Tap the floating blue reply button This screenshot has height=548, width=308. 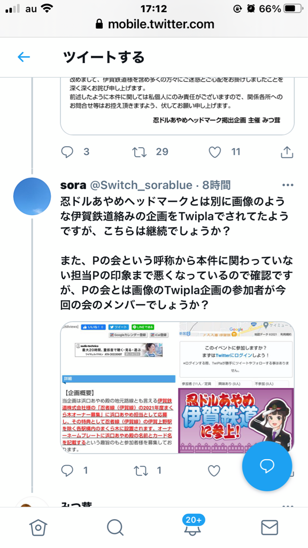(267, 466)
